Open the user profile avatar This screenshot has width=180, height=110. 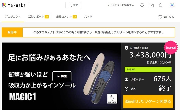(x=172, y=5)
